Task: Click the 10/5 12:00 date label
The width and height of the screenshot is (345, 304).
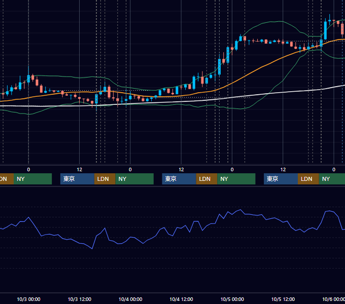Action: click(283, 299)
